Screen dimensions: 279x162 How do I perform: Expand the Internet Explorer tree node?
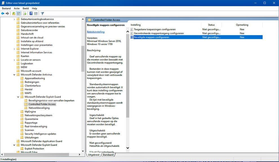[x=14, y=49]
